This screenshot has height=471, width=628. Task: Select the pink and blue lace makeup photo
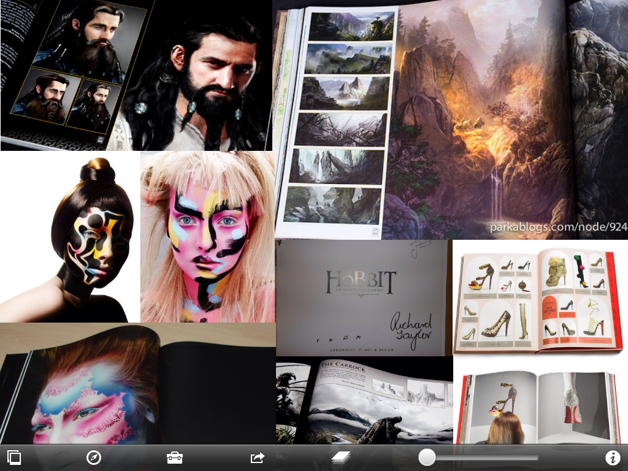tap(138, 384)
